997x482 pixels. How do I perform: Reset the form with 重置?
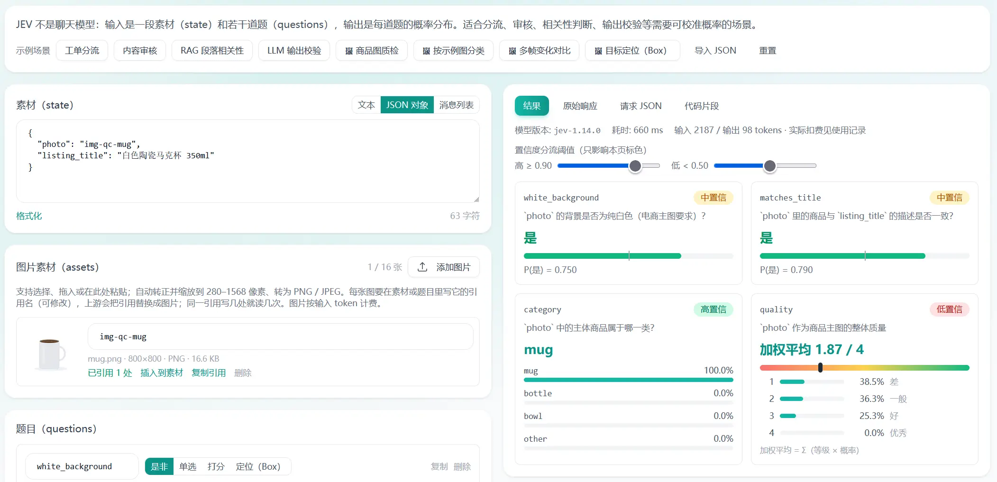(768, 51)
